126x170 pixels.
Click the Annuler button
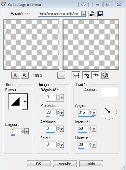coord(65,163)
